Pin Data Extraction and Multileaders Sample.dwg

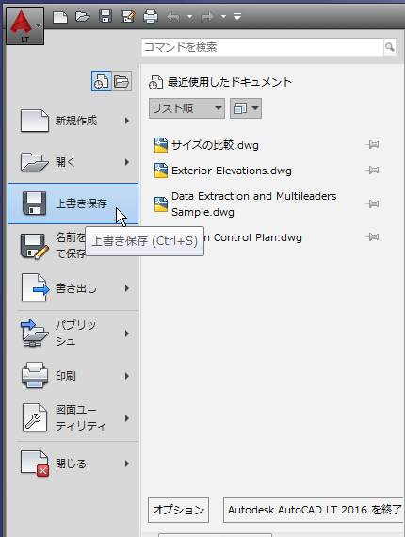click(372, 203)
